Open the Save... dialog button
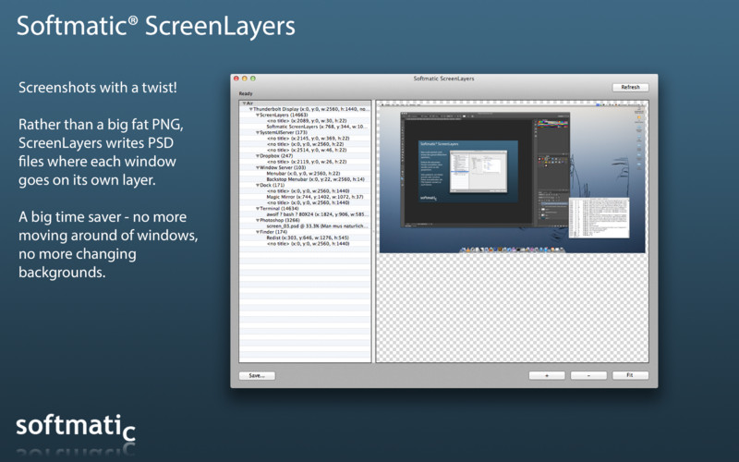Image resolution: width=739 pixels, height=462 pixels. pyautogui.click(x=257, y=376)
